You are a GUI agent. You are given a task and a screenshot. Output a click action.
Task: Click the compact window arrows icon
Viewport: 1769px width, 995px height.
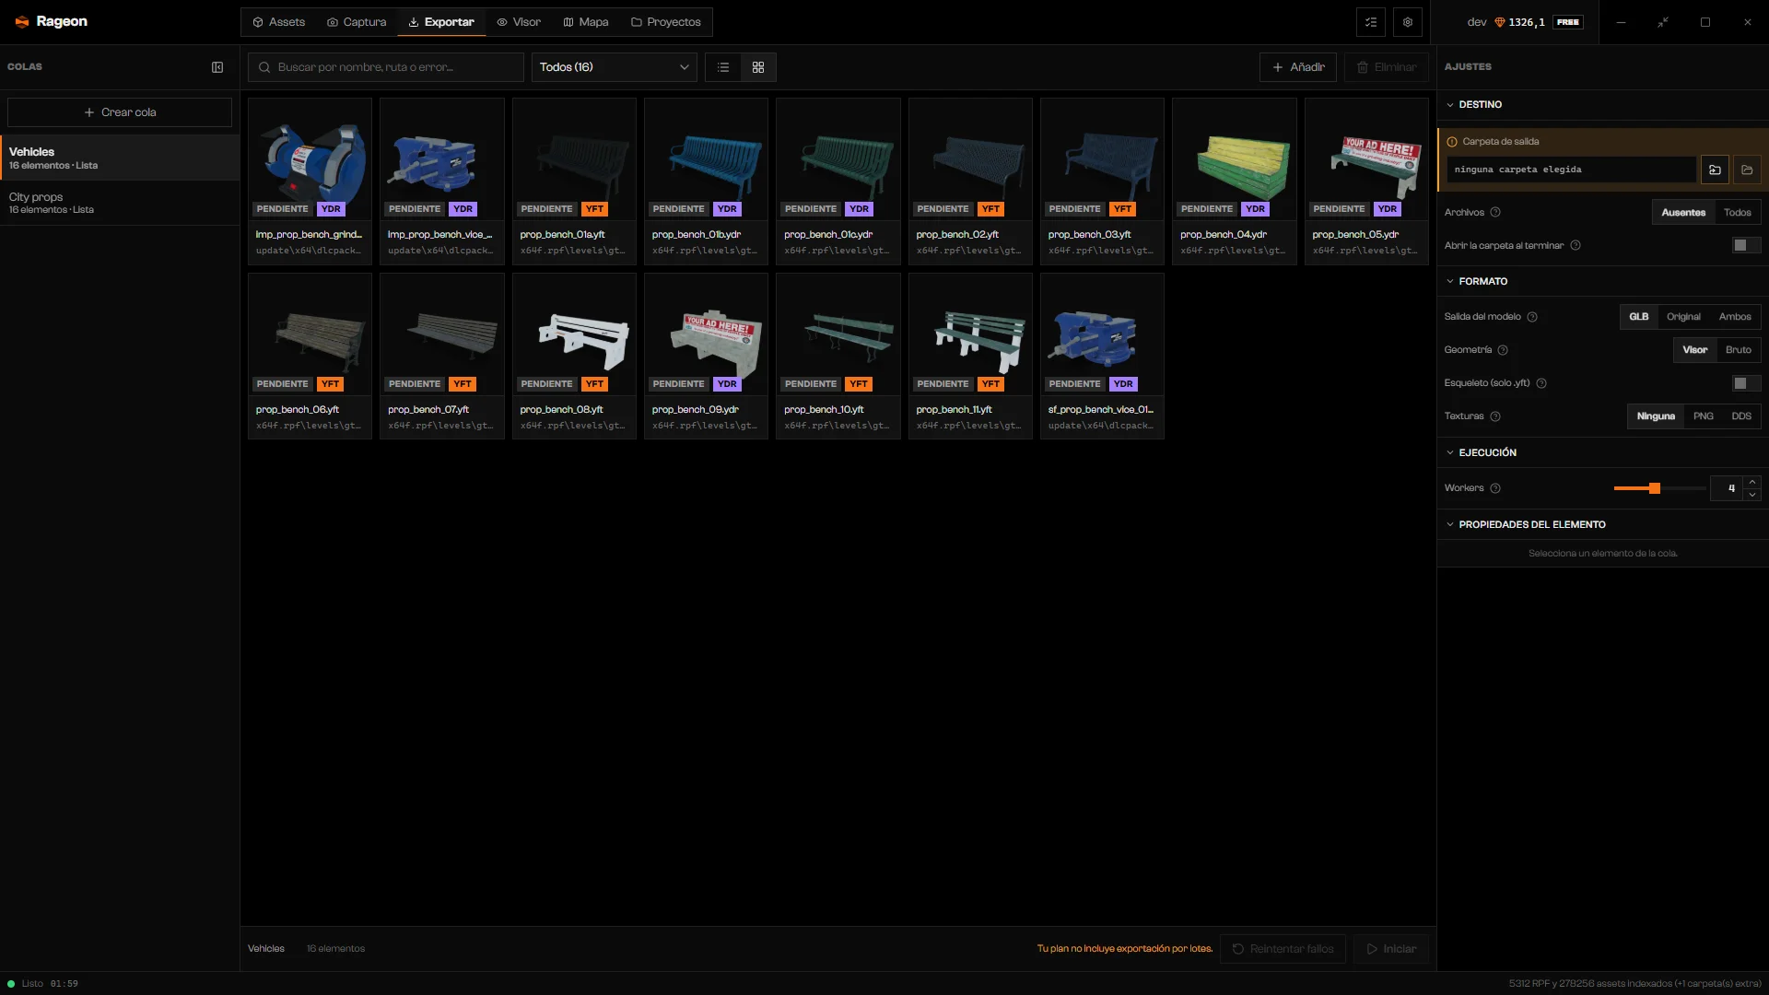[x=1663, y=22]
